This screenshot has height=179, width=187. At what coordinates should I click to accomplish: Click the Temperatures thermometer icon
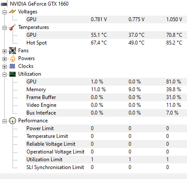[13, 27]
